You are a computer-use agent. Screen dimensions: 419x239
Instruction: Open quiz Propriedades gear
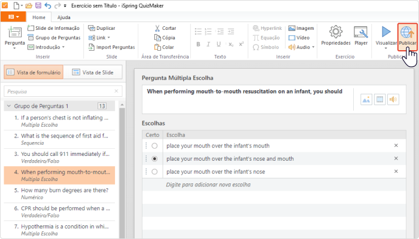(336, 35)
